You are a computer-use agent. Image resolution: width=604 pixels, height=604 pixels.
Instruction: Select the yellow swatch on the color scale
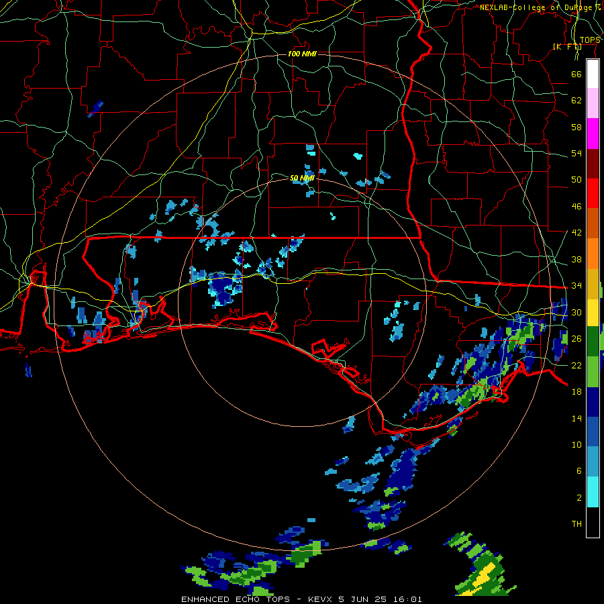593,312
